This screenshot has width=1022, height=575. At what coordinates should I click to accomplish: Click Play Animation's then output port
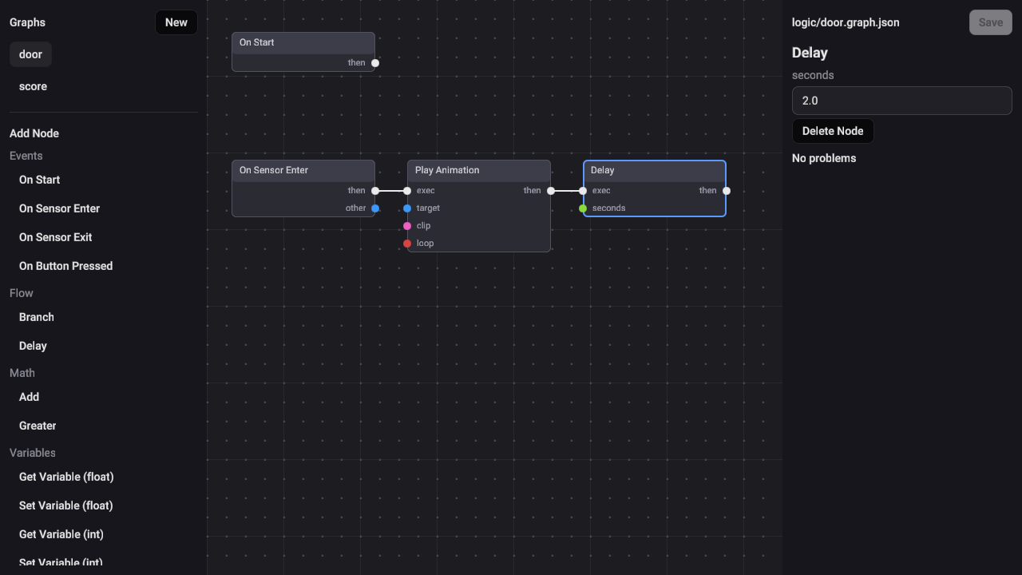[551, 191]
